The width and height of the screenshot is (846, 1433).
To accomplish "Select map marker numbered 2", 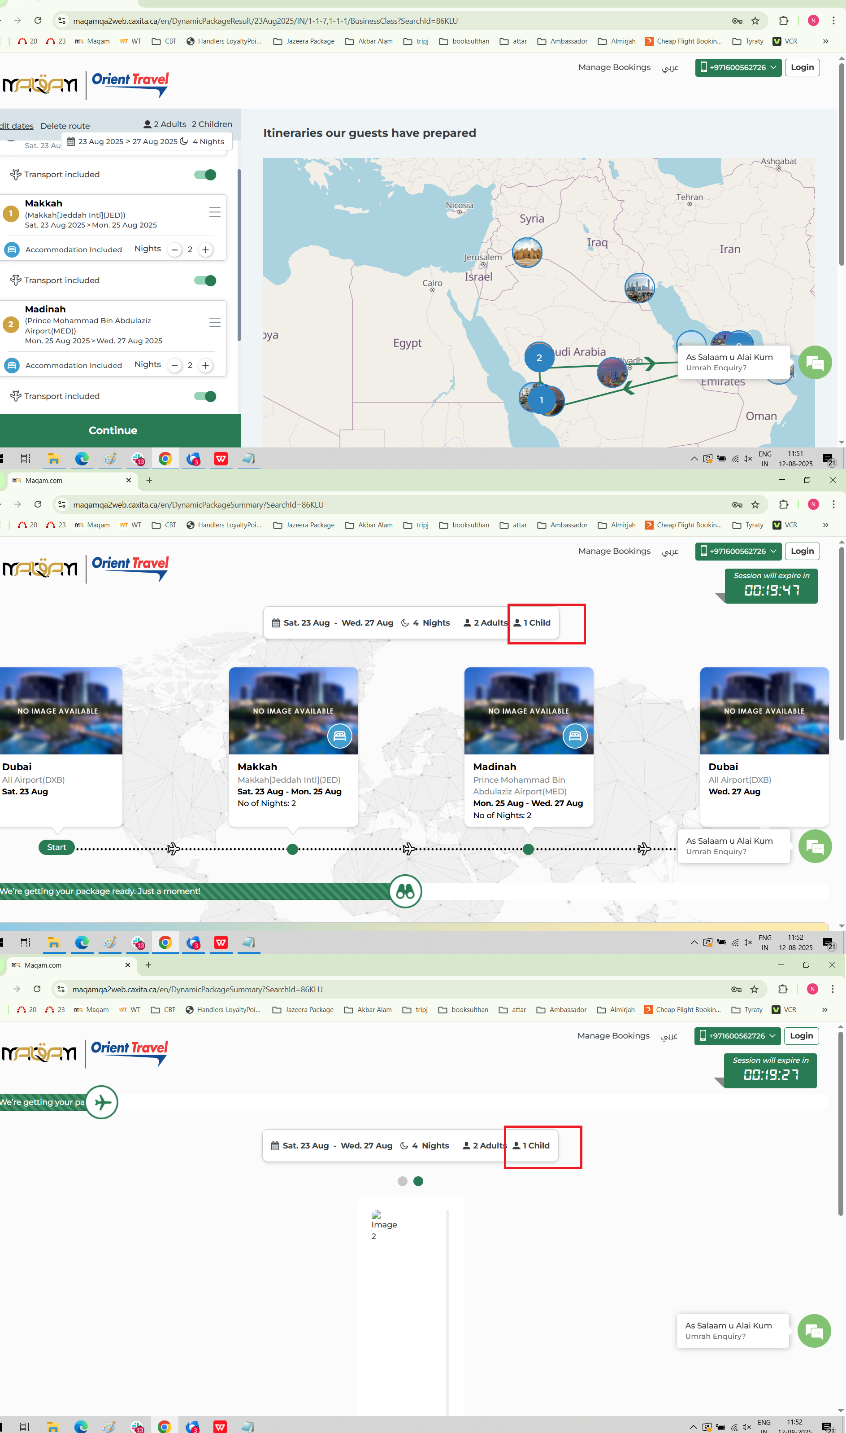I will (539, 358).
